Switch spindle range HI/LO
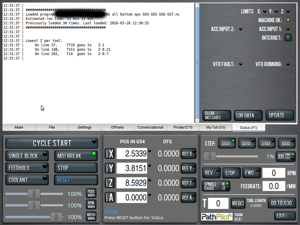 [216, 186]
